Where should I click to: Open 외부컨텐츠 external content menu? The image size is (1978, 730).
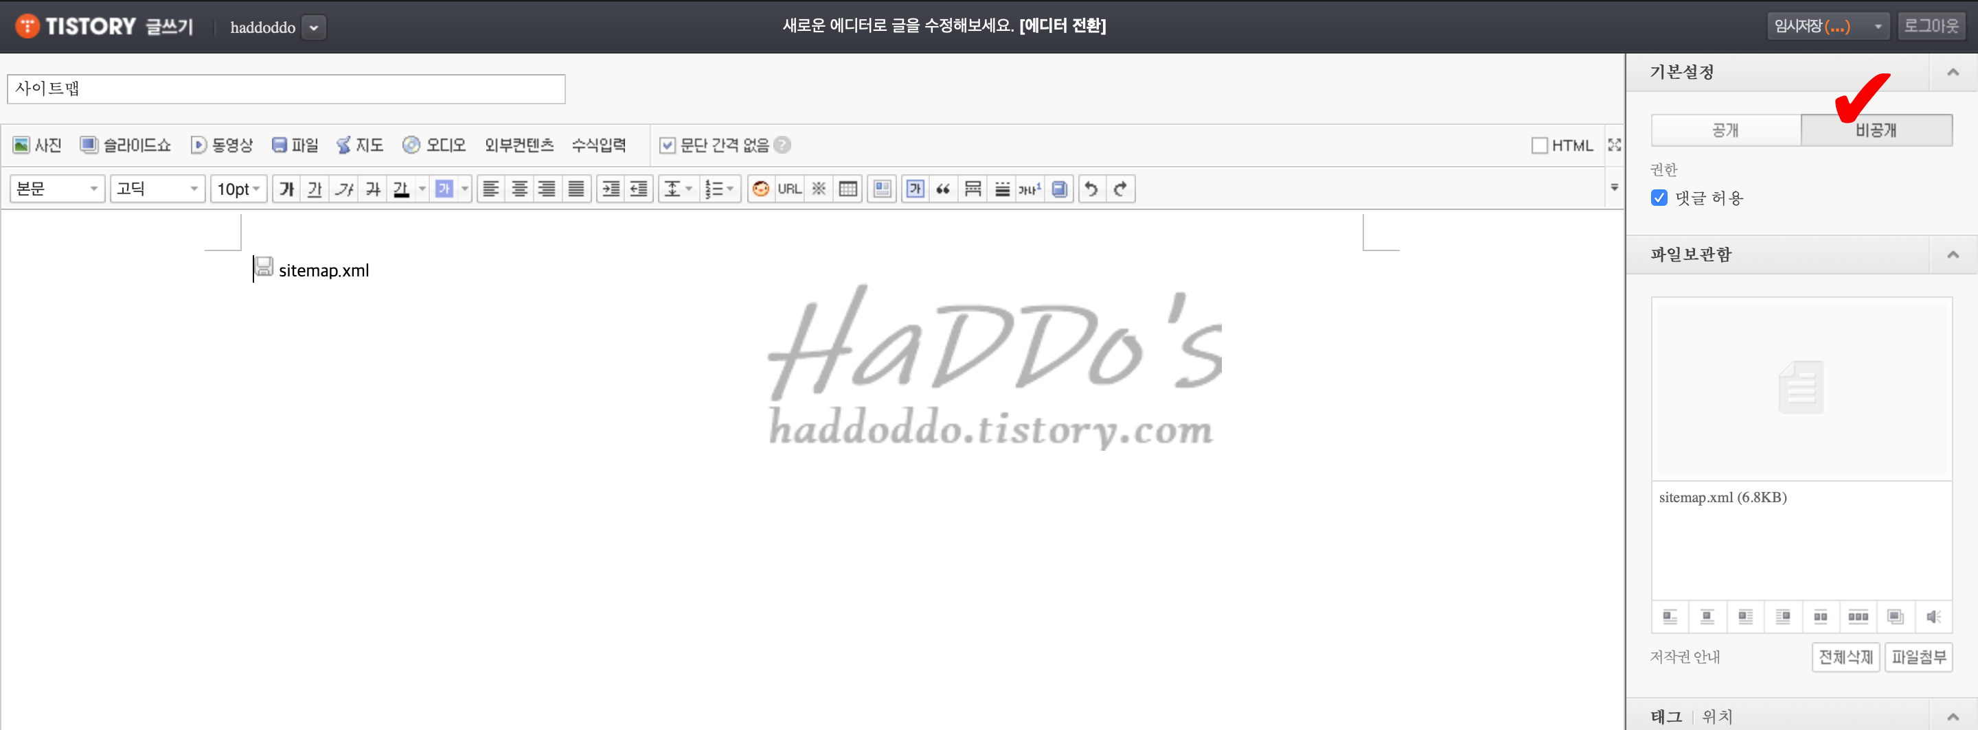pos(519,145)
